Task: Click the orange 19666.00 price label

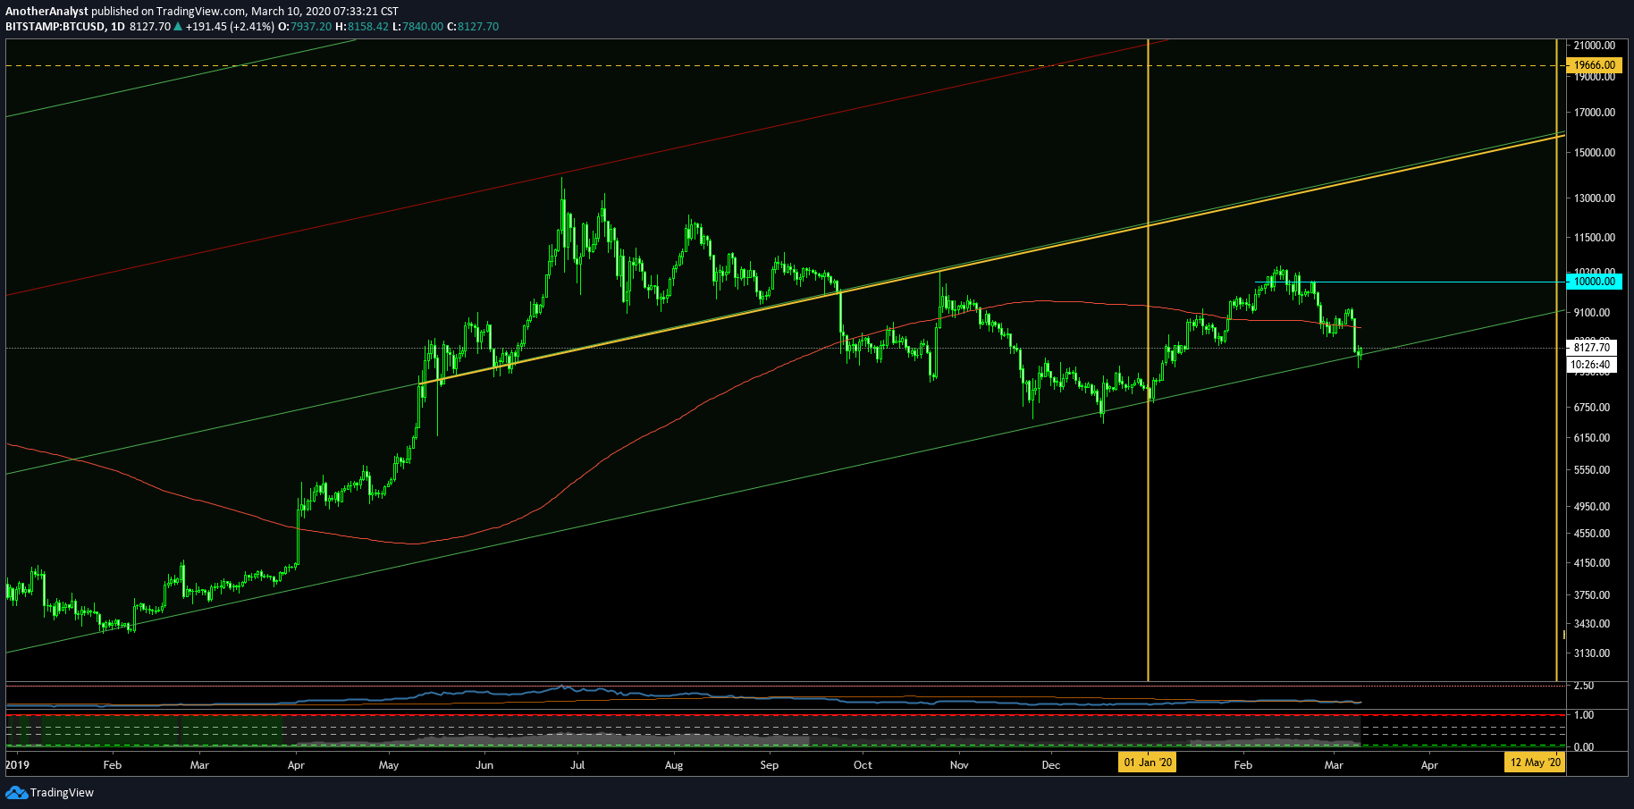Action: (x=1595, y=65)
